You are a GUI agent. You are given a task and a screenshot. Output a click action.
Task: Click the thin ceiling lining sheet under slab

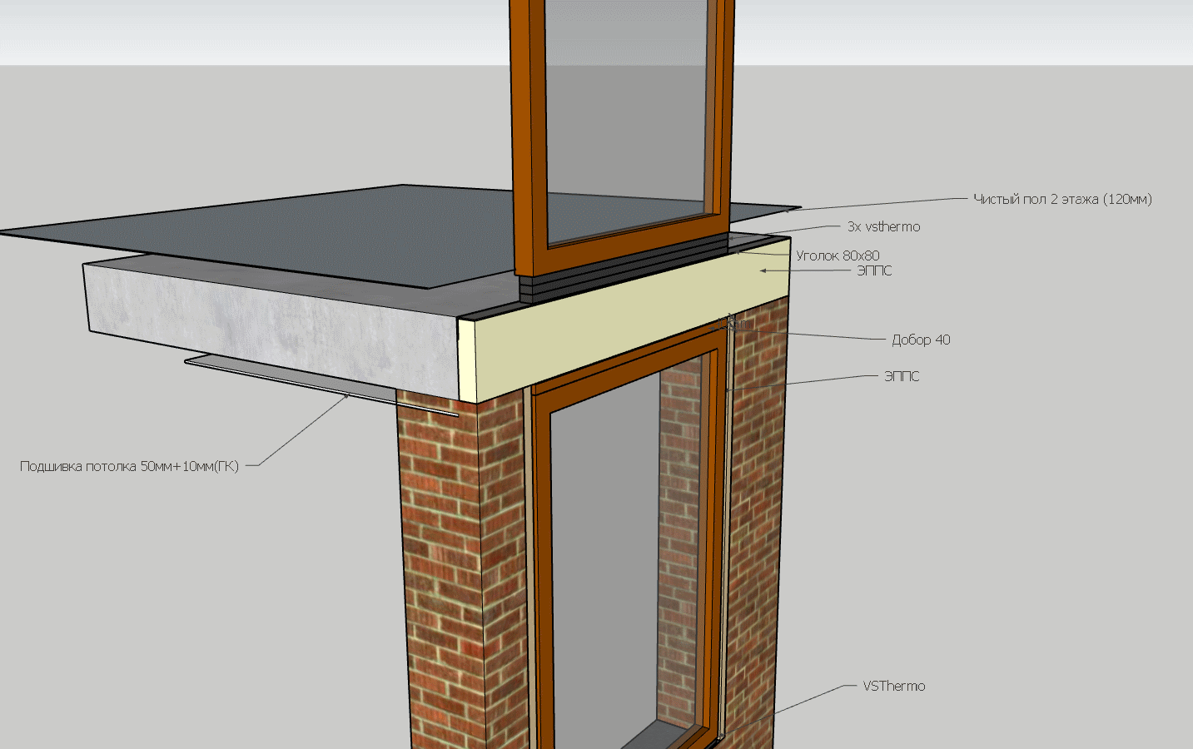coord(321,383)
